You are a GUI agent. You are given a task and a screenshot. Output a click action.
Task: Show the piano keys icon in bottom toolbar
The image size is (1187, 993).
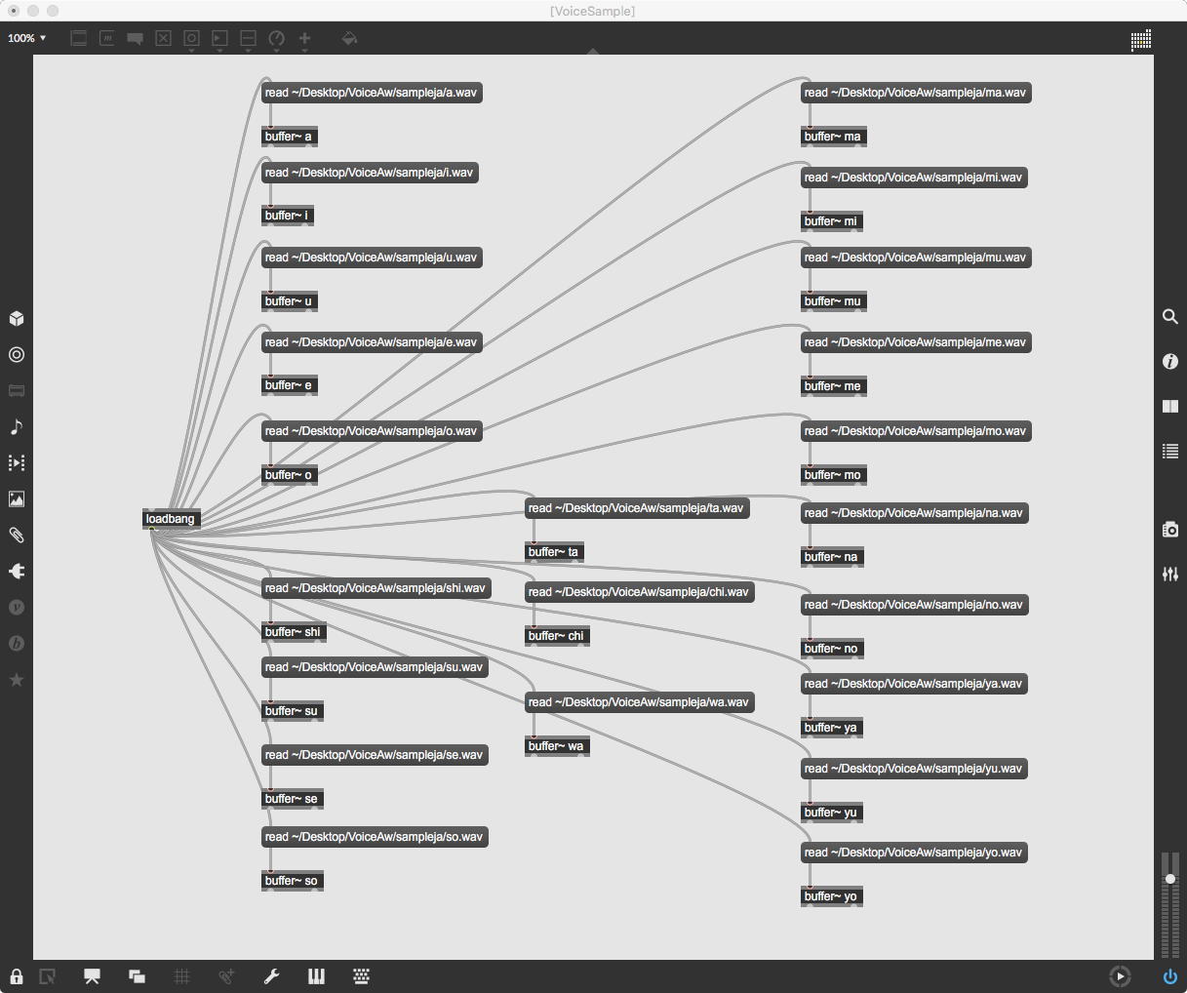click(x=316, y=976)
